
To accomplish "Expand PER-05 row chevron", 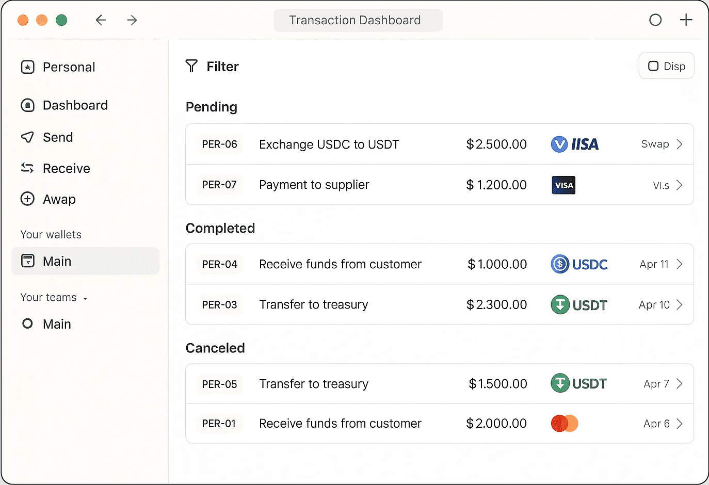I will pyautogui.click(x=679, y=383).
